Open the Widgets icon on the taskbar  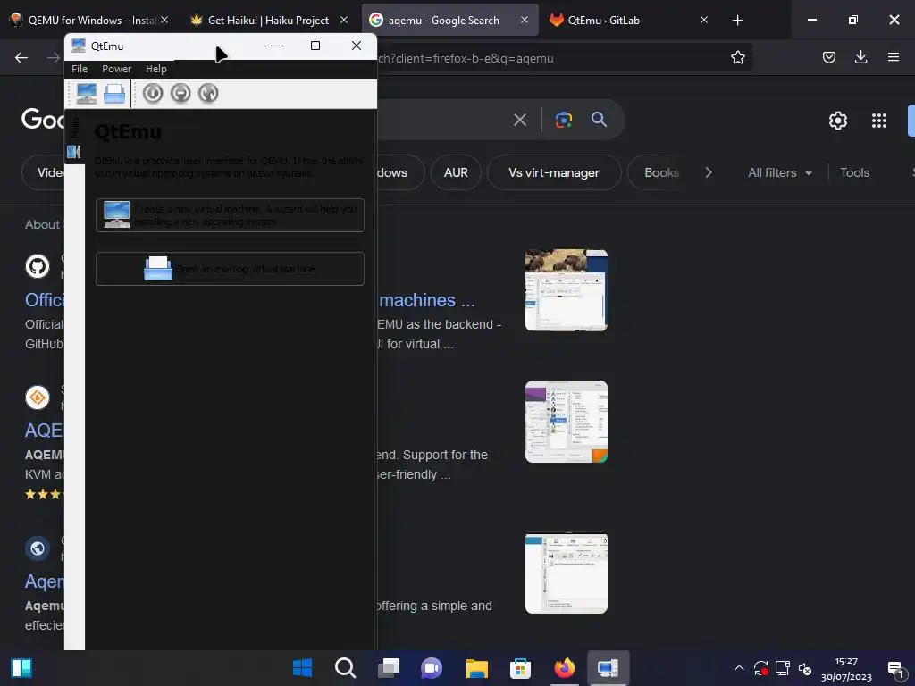pos(21,668)
